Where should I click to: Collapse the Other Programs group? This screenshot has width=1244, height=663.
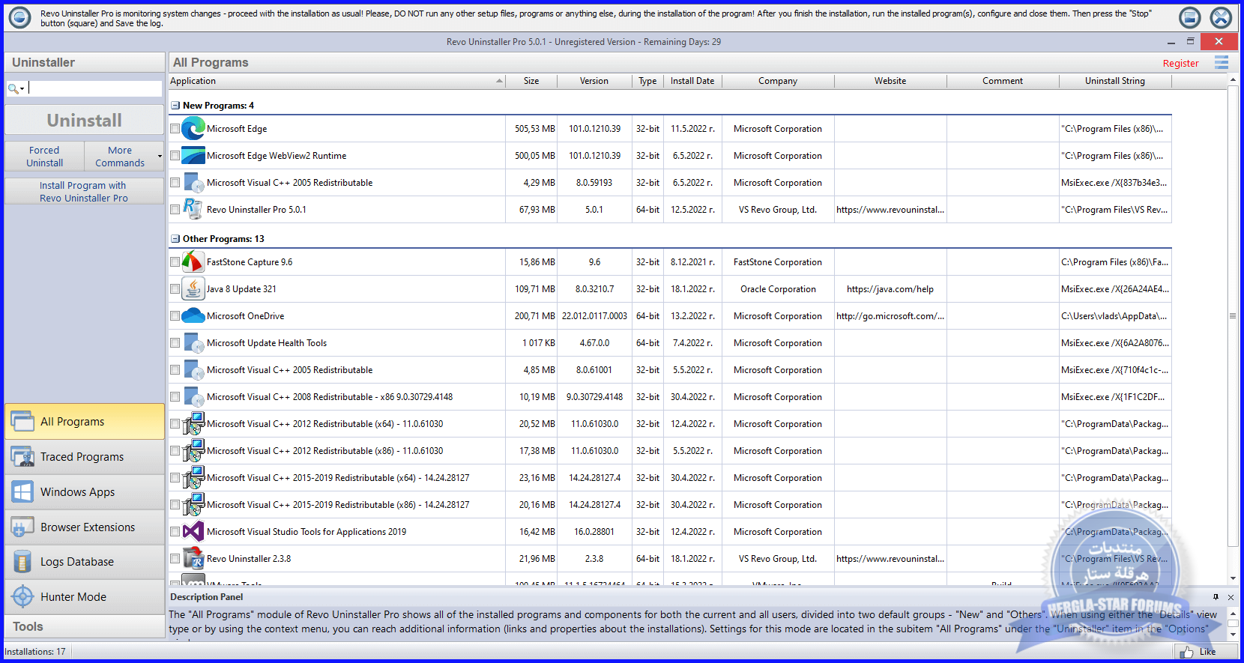[x=175, y=239]
